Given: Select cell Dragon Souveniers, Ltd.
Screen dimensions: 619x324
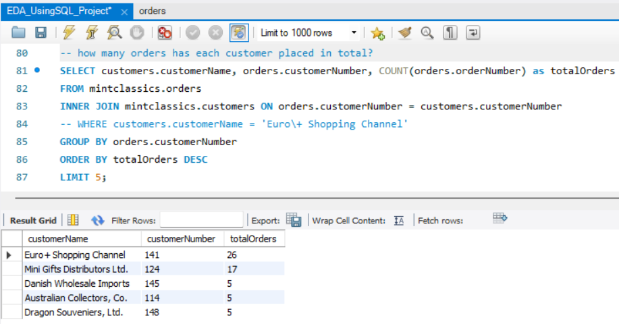Looking at the screenshot, I should tap(82, 312).
